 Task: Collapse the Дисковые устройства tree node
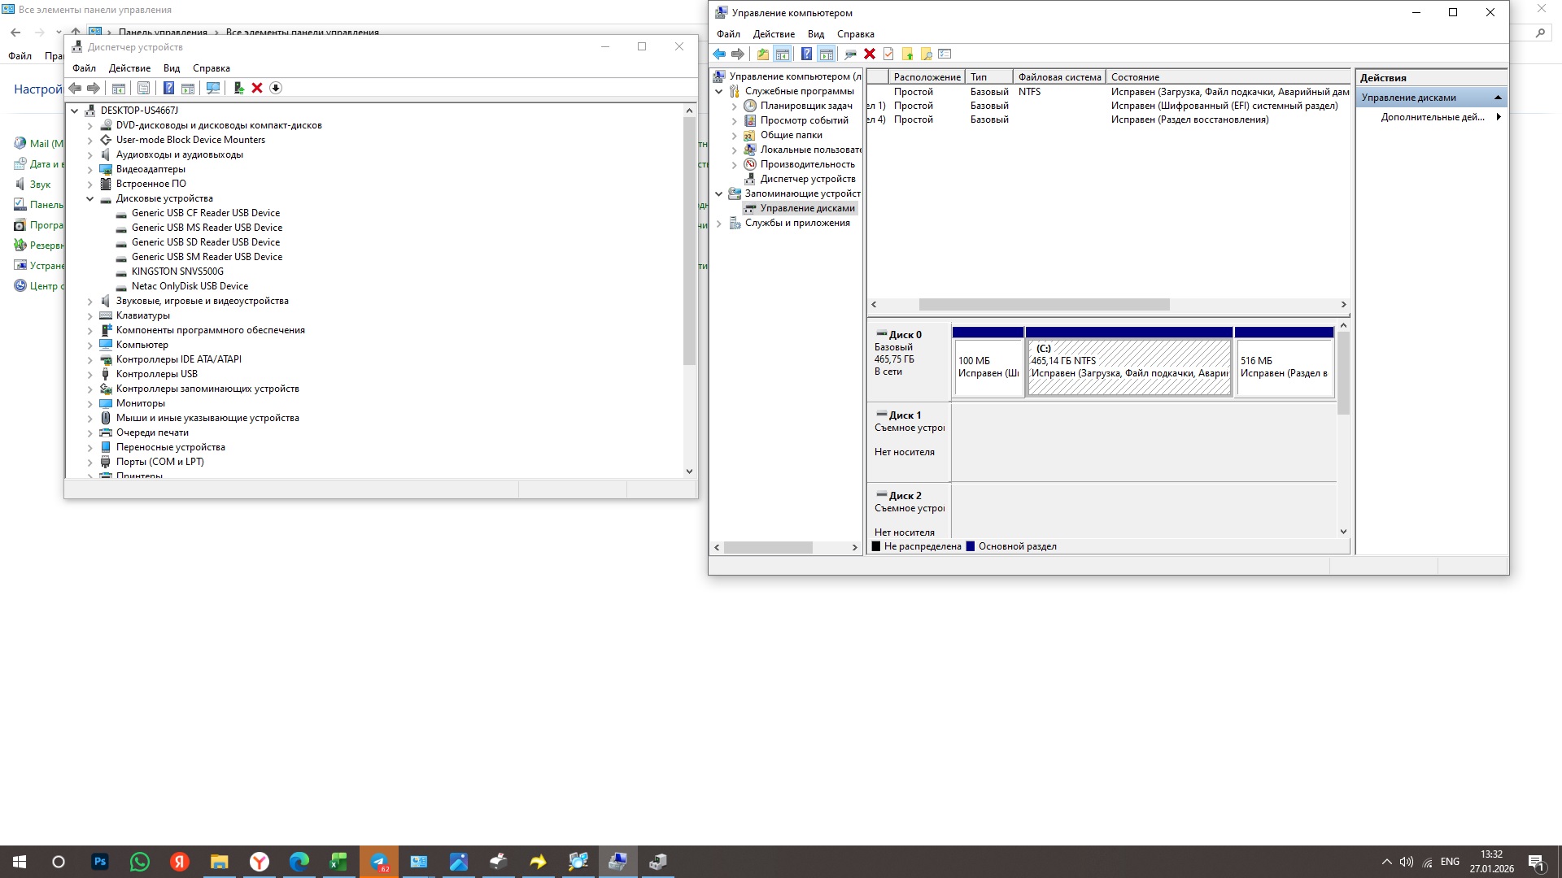(x=90, y=198)
